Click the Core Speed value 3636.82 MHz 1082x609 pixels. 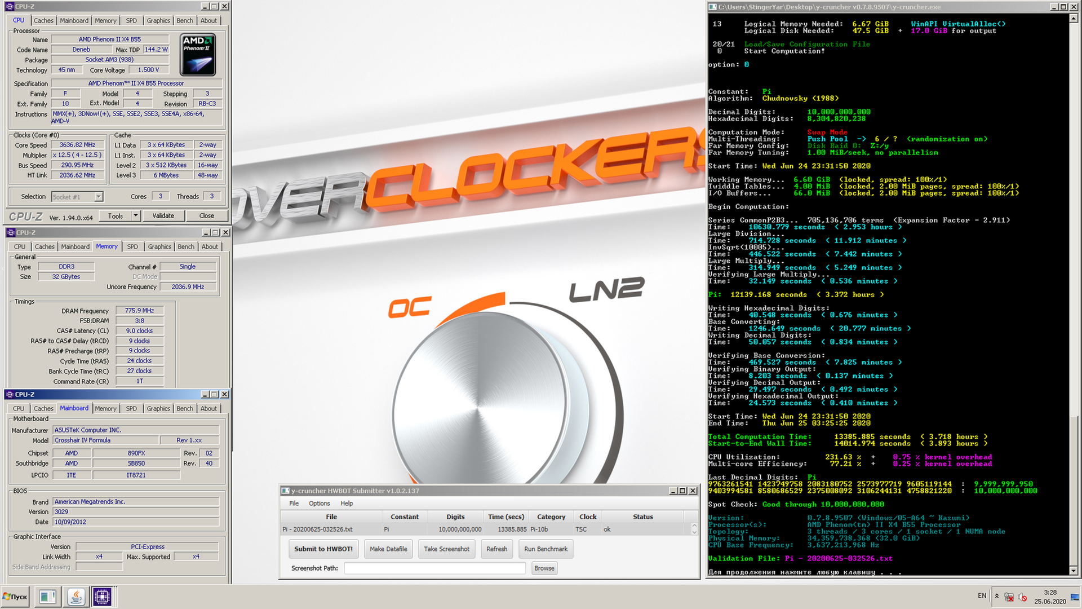[77, 145]
